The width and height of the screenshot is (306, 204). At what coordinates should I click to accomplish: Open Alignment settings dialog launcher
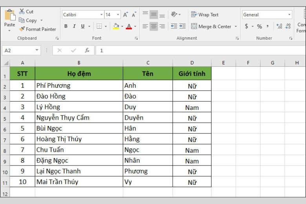[237, 38]
